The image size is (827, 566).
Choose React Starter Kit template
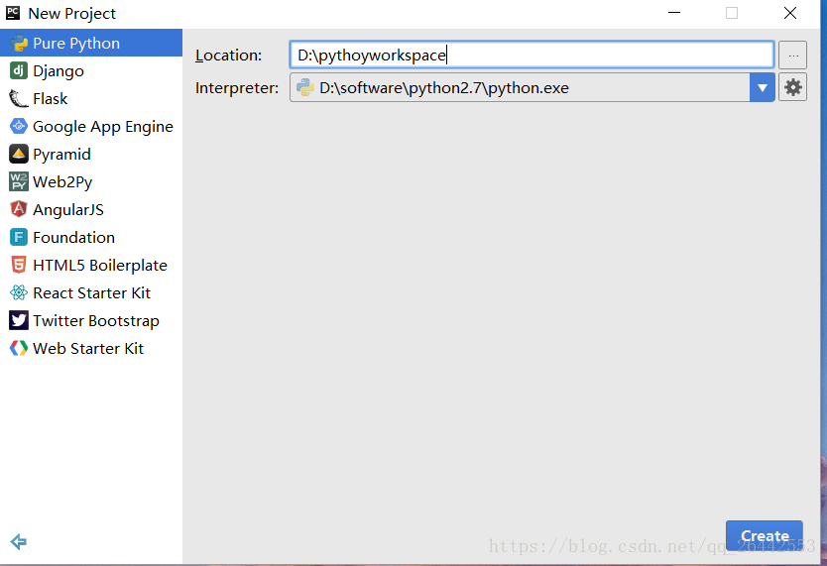coord(91,293)
